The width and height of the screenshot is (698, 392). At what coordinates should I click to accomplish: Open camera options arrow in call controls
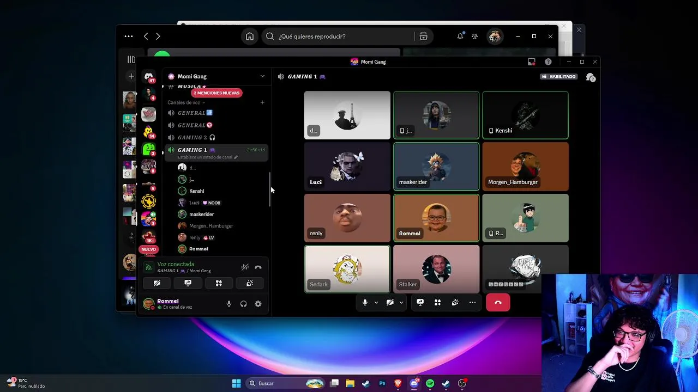pyautogui.click(x=401, y=302)
